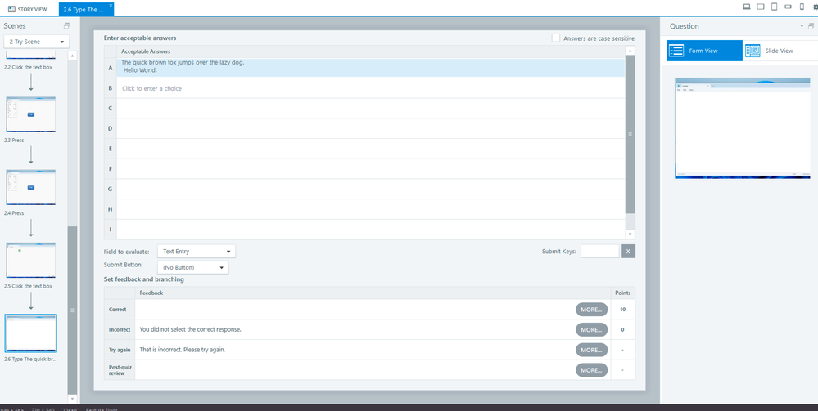The width and height of the screenshot is (818, 411).
Task: Undock the Scenes panel
Action: point(66,25)
